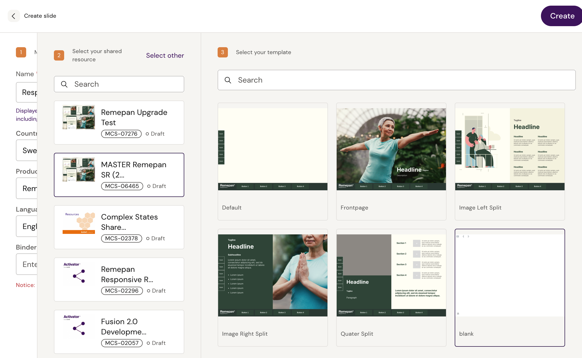Viewport: 582px width, 358px height.
Task: Click step 2 orange number badge
Action: (59, 55)
